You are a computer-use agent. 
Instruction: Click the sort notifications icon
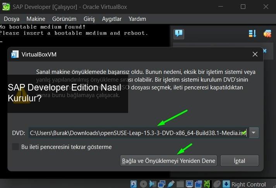pyautogui.click(x=252, y=34)
